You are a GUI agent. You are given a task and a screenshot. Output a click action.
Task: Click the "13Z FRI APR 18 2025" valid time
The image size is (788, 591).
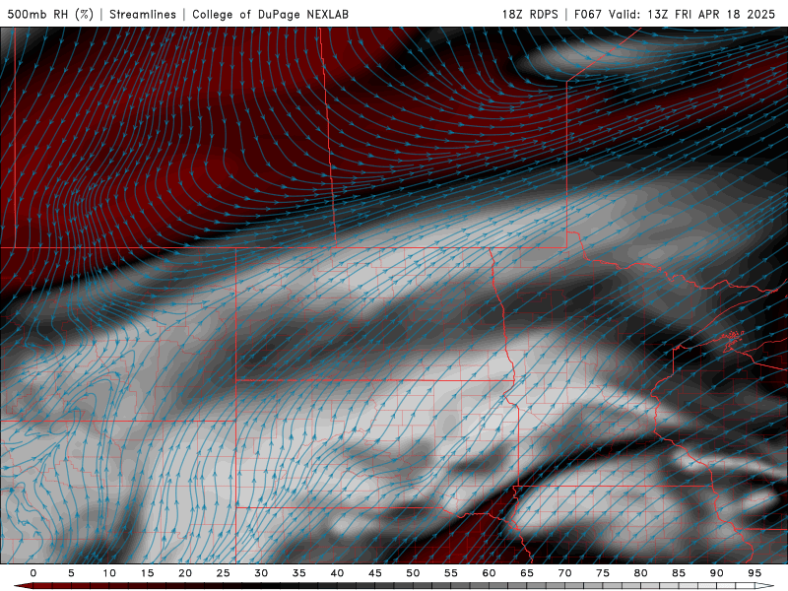click(711, 14)
